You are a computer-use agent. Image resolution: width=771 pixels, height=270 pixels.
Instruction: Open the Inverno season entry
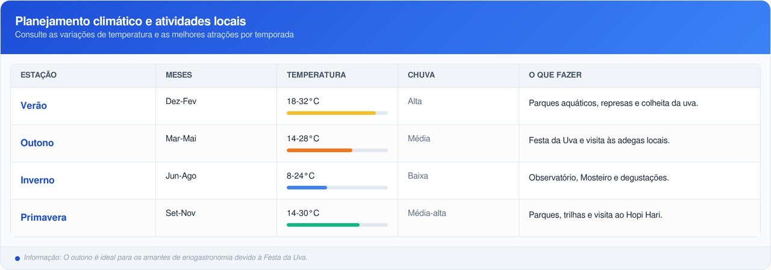pyautogui.click(x=37, y=180)
